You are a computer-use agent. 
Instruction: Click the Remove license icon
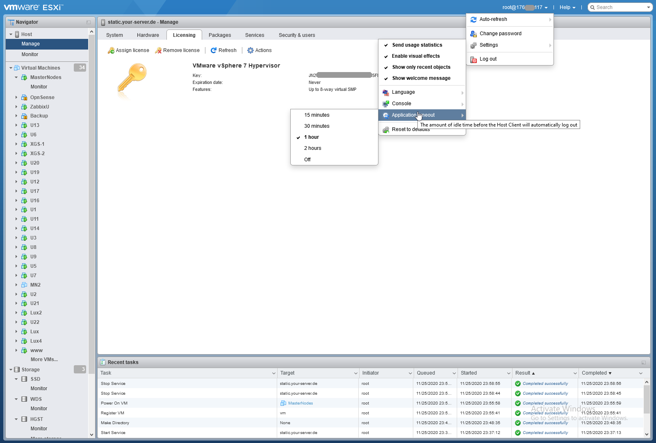coord(158,50)
